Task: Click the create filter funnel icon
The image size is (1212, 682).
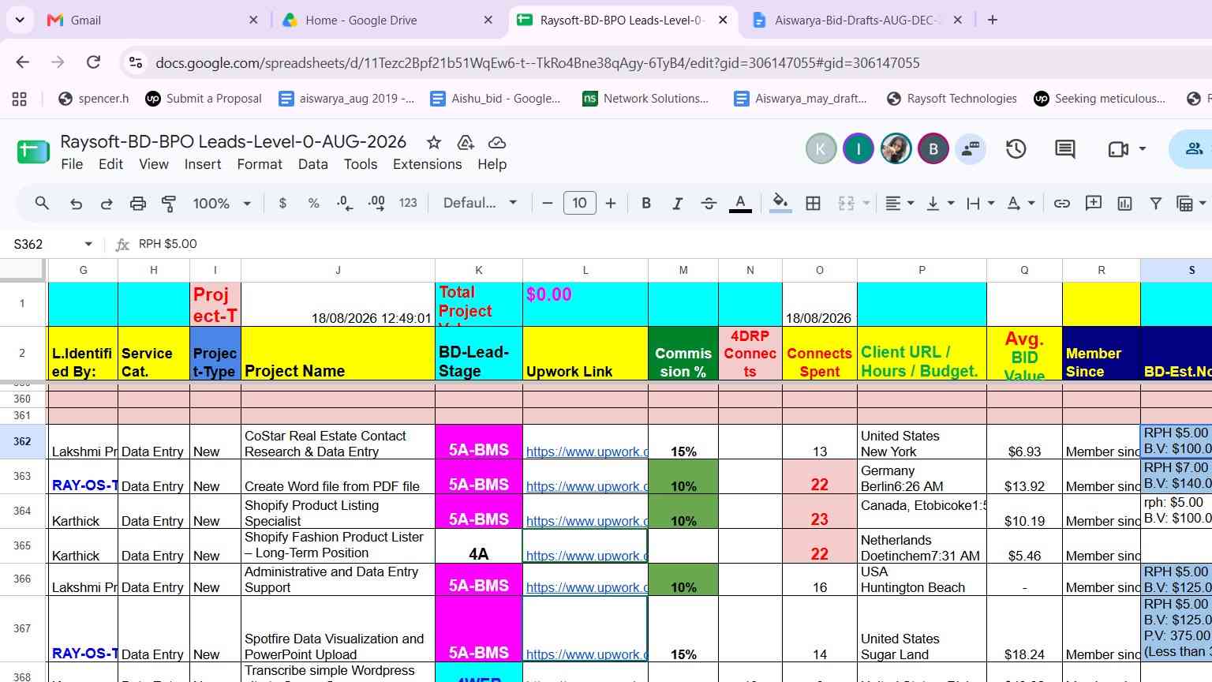Action: (x=1155, y=204)
